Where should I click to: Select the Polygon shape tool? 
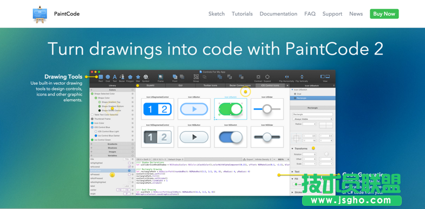[x=130, y=77]
